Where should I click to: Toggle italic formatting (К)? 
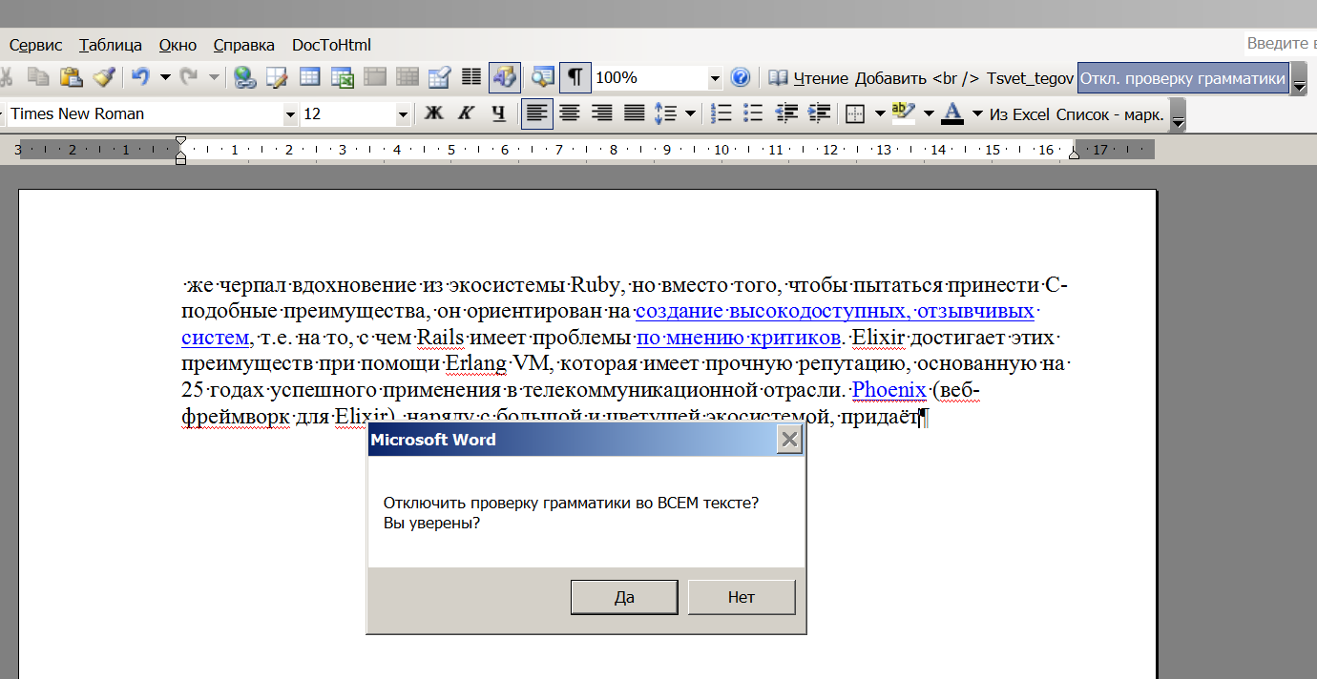click(x=466, y=113)
